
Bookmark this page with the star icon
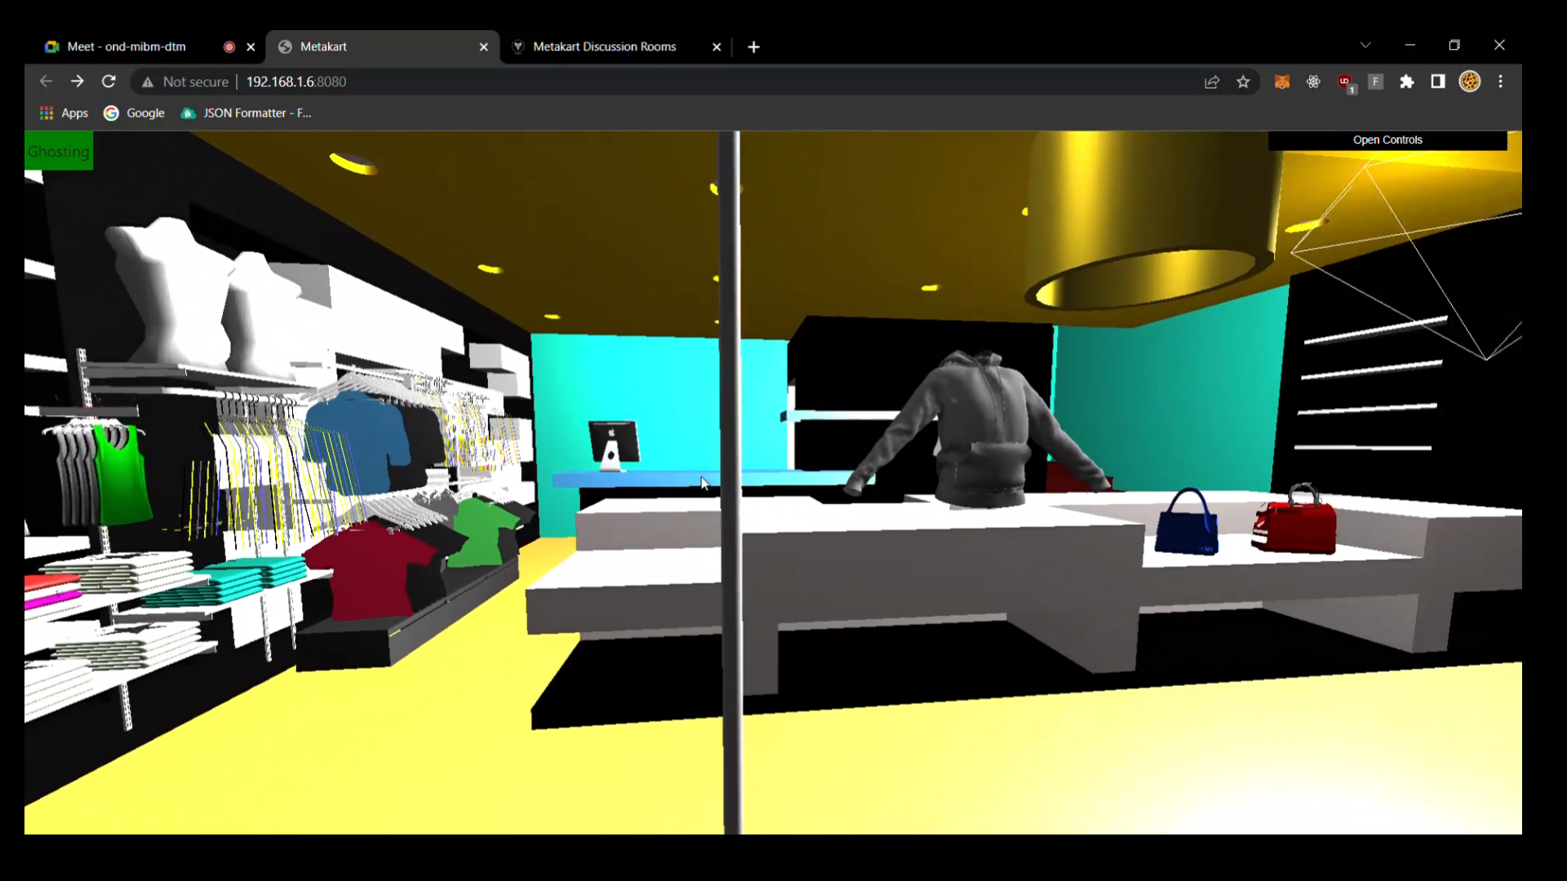coord(1243,82)
